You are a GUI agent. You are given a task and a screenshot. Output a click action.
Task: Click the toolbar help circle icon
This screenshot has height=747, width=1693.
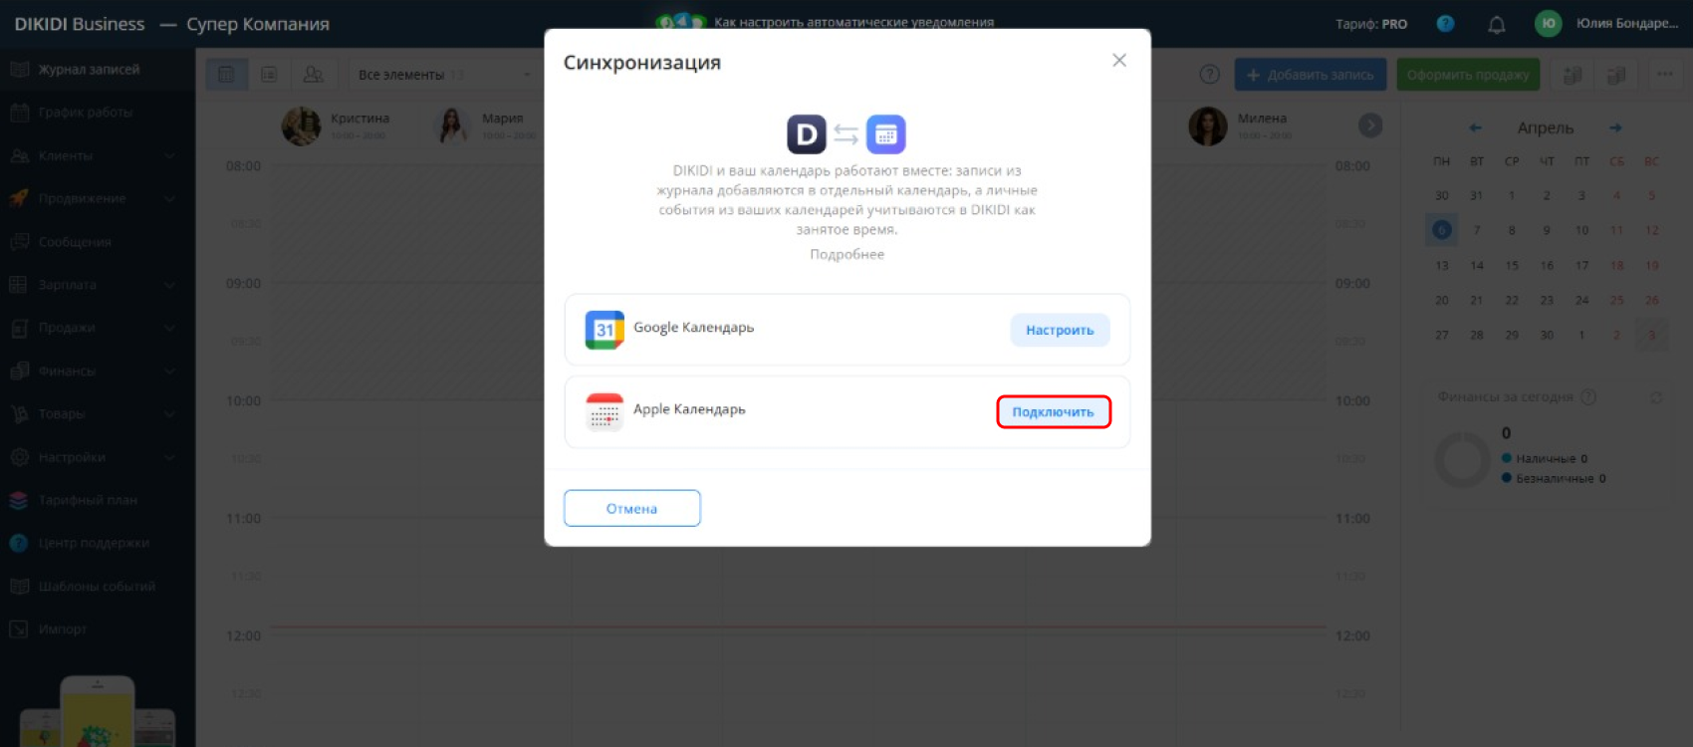[x=1209, y=75]
